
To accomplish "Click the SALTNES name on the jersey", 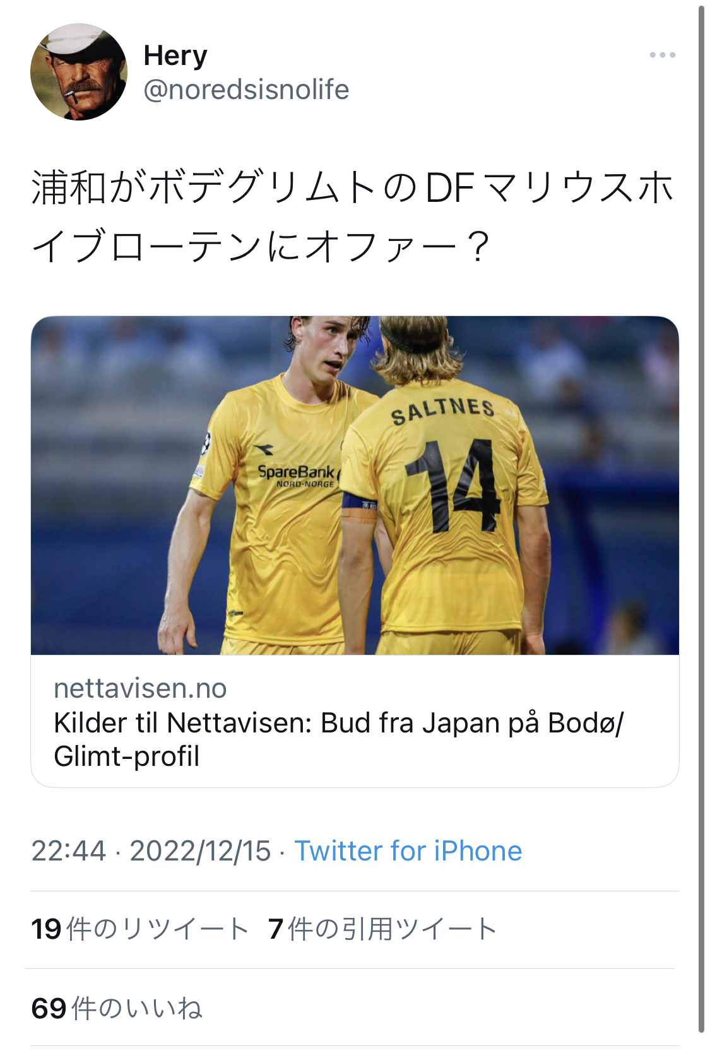I will [x=442, y=411].
